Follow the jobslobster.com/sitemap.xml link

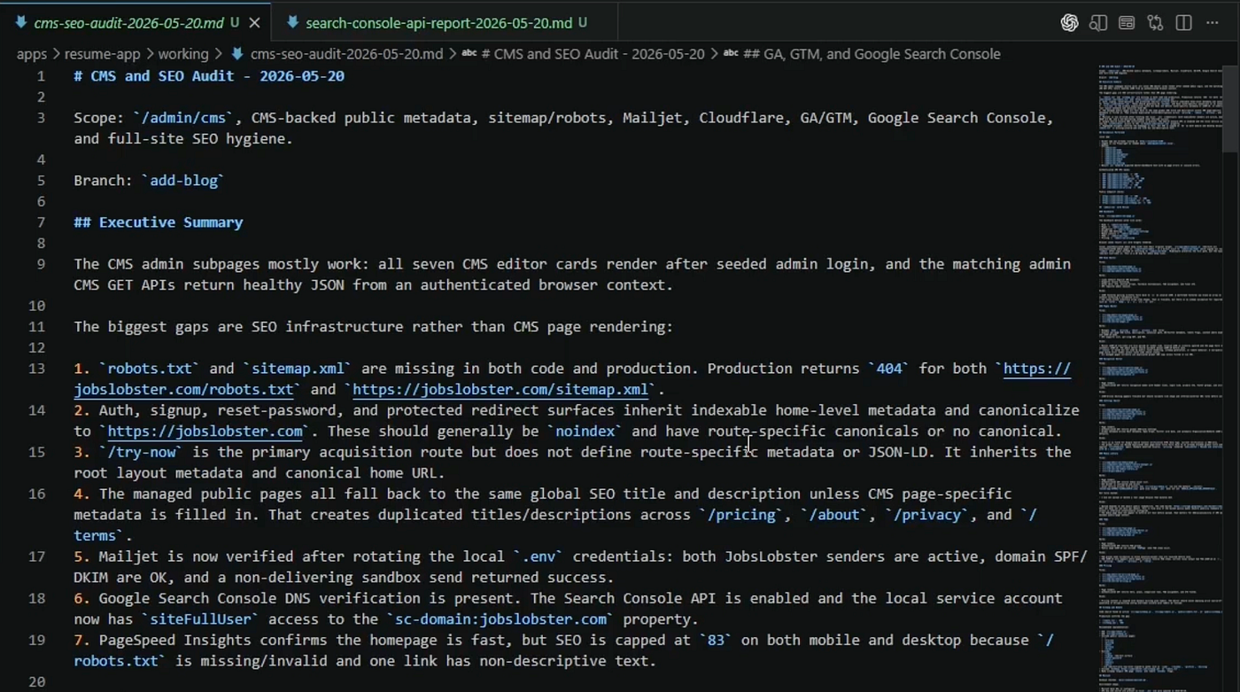coord(500,389)
